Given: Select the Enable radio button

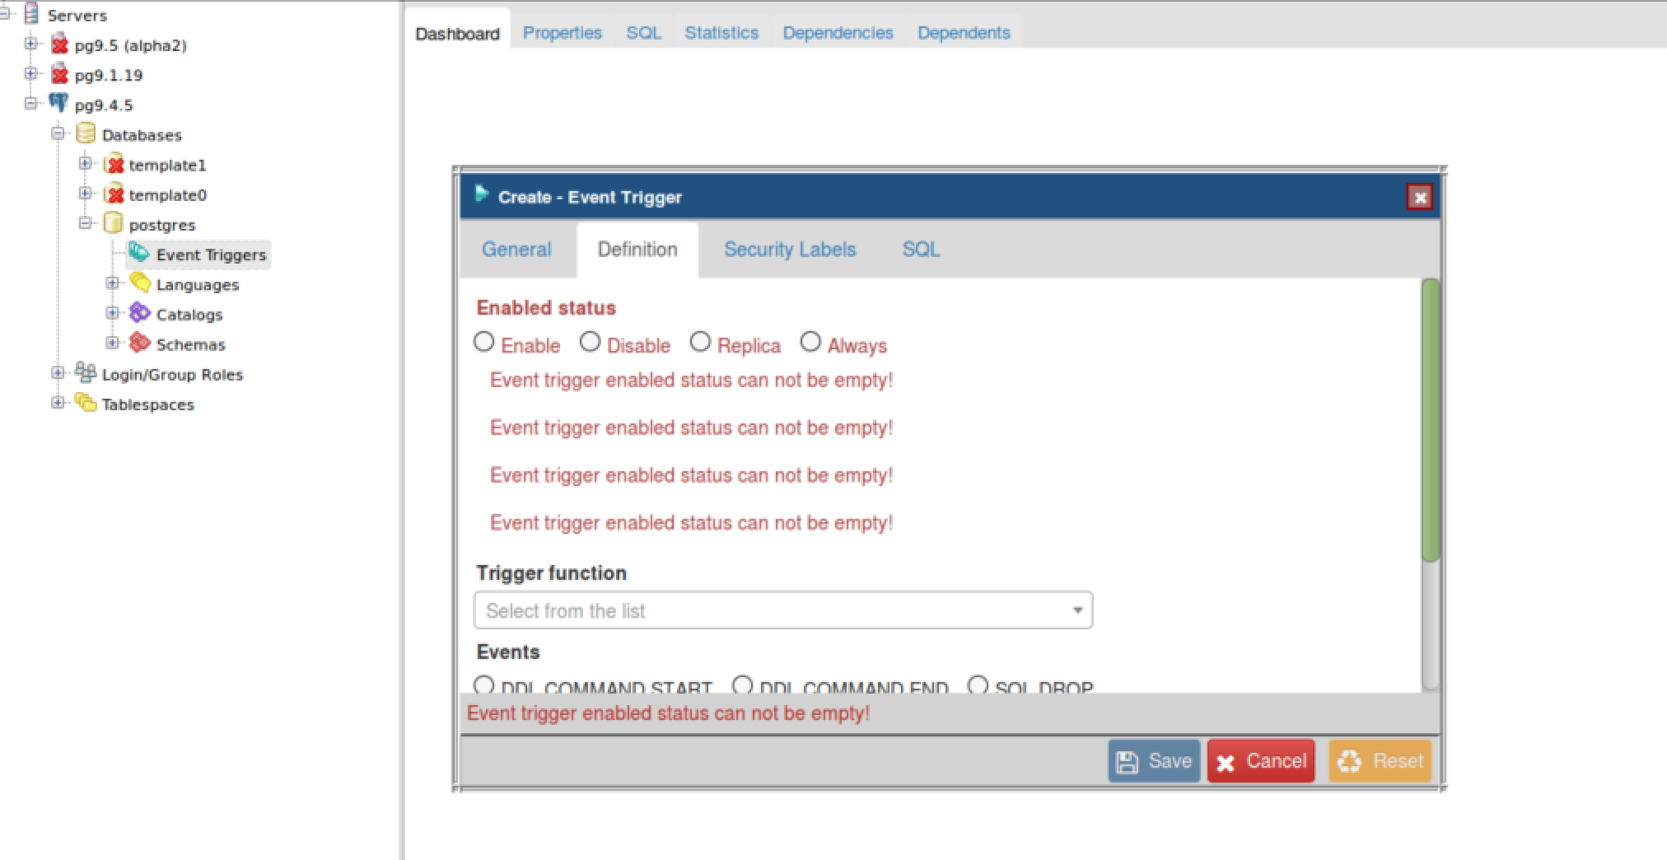Looking at the screenshot, I should tap(484, 342).
